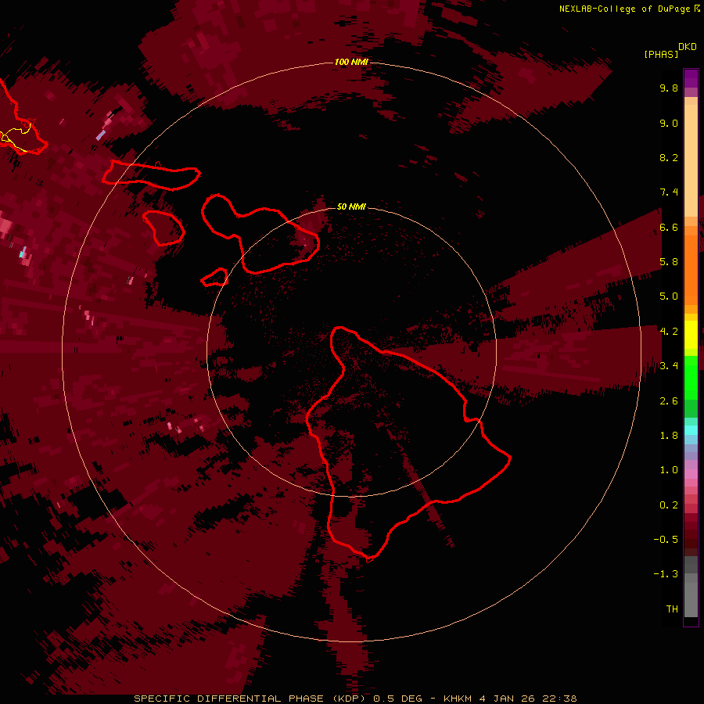704x704 pixels.
Task: Click the -0.5 scale value
Action: (666, 539)
